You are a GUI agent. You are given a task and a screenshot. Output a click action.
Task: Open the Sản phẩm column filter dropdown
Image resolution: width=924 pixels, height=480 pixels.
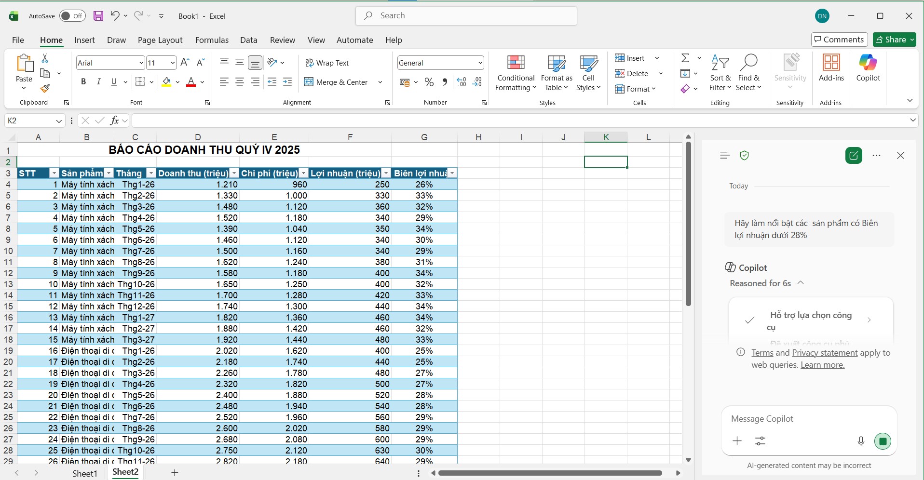[x=109, y=173]
